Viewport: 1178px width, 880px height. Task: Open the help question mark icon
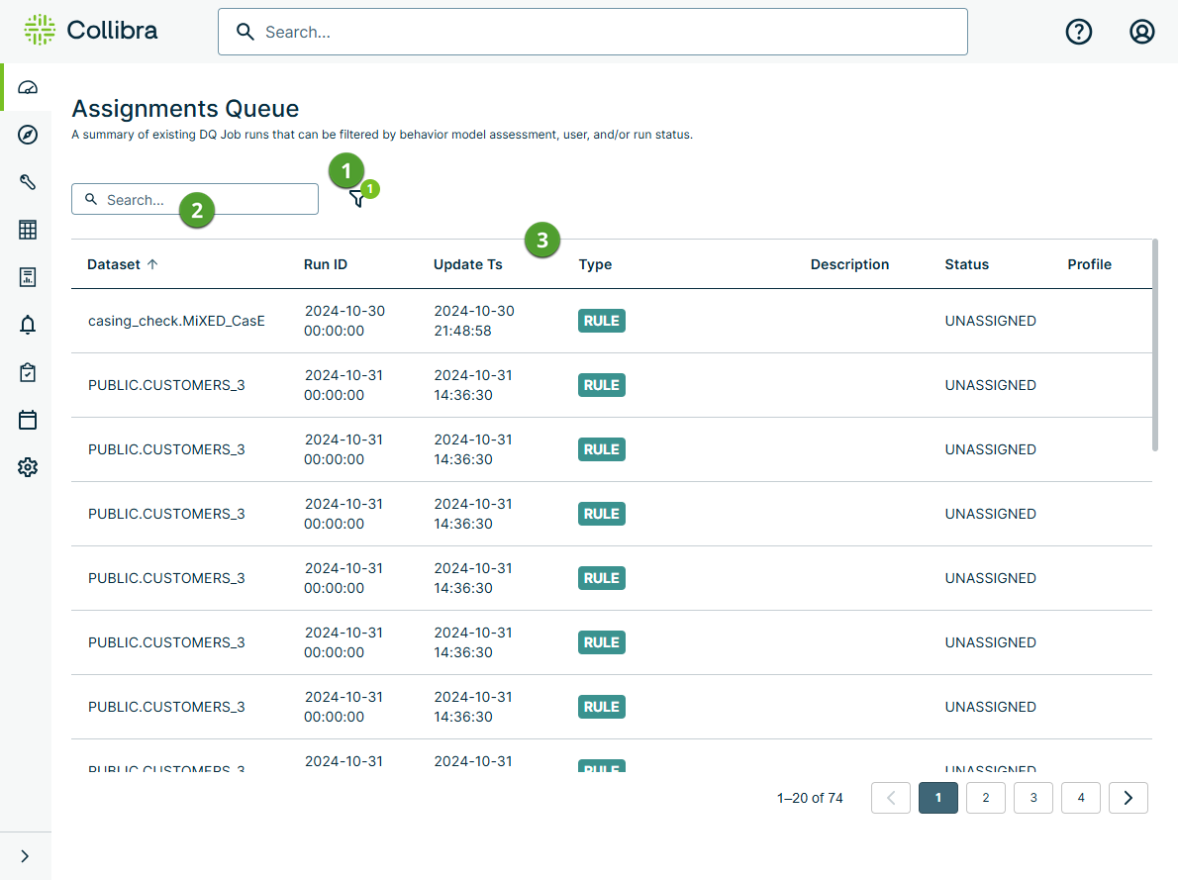pyautogui.click(x=1078, y=32)
